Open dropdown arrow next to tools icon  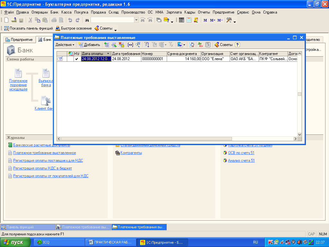point(235,22)
